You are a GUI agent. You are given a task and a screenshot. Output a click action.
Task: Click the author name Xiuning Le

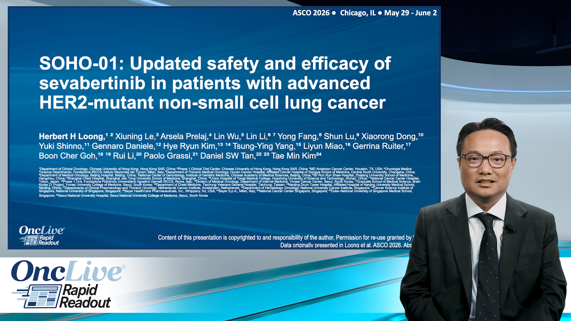pyautogui.click(x=135, y=136)
